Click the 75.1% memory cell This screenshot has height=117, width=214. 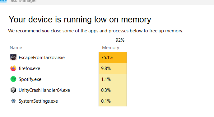tap(113, 58)
